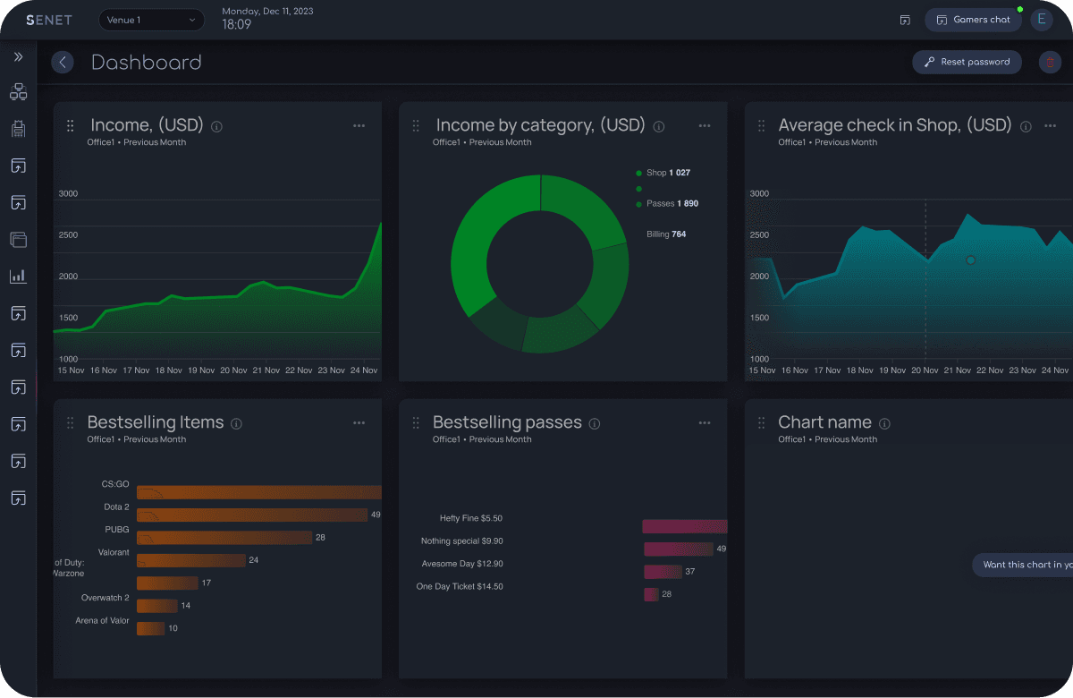
Task: Grab the Average check in Shop drag handle
Action: (762, 126)
